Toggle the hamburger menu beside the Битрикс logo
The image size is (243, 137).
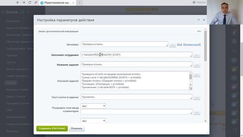tap(3, 12)
